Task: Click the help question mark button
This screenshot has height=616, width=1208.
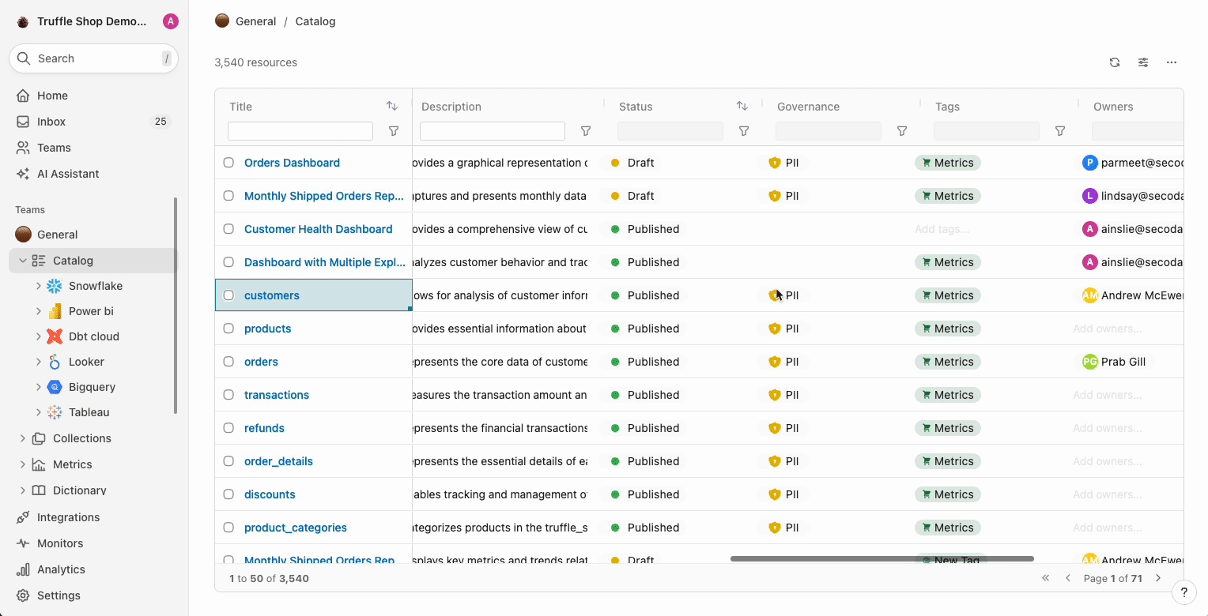Action: (1183, 592)
